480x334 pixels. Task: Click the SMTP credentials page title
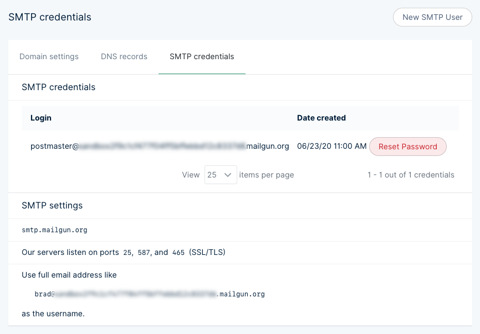(49, 17)
